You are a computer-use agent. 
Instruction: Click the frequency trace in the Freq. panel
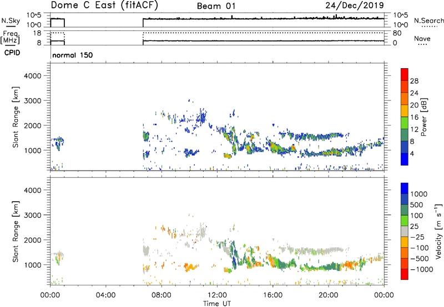coord(263,41)
